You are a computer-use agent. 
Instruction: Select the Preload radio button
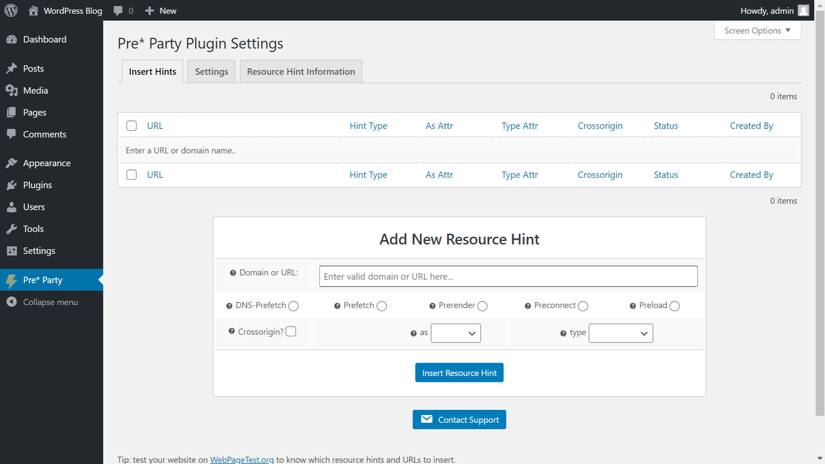point(675,306)
